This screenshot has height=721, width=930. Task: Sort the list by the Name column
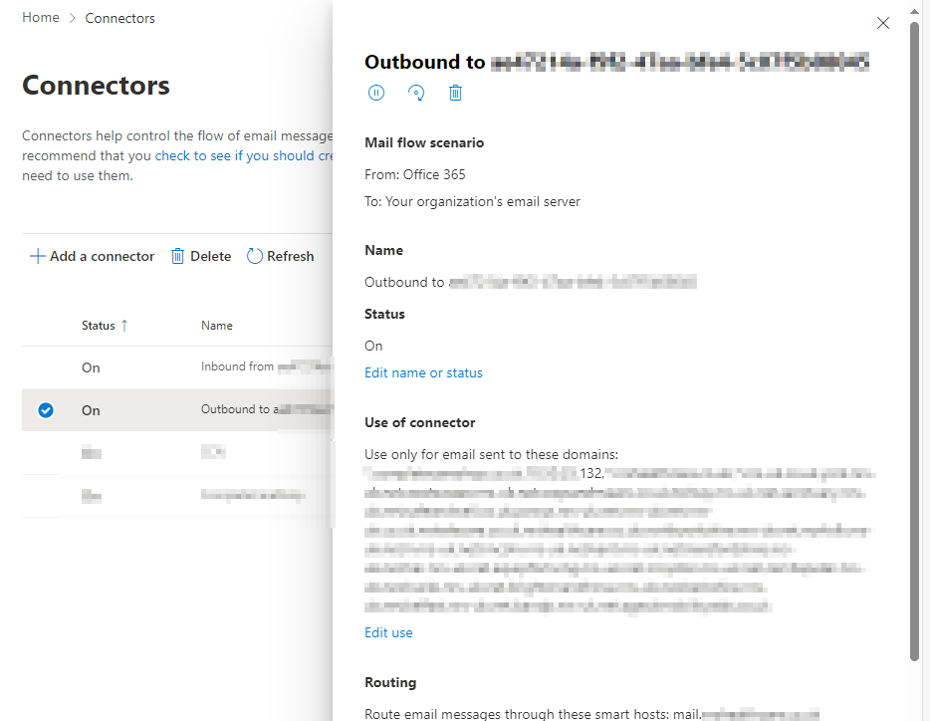[217, 325]
